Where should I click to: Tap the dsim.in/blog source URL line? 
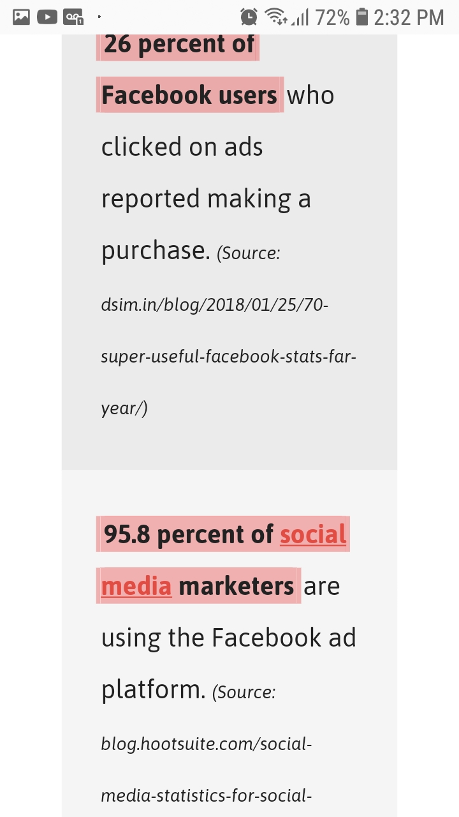[x=214, y=304]
